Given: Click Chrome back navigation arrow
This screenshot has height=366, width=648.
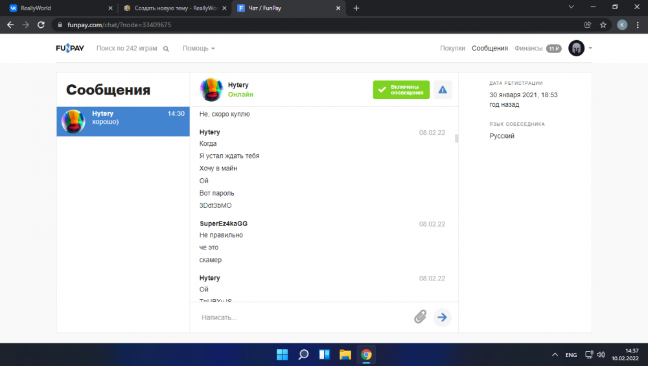Looking at the screenshot, I should 10,25.
